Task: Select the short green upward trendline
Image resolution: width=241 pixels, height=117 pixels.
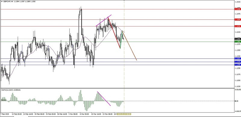Action: point(121,40)
